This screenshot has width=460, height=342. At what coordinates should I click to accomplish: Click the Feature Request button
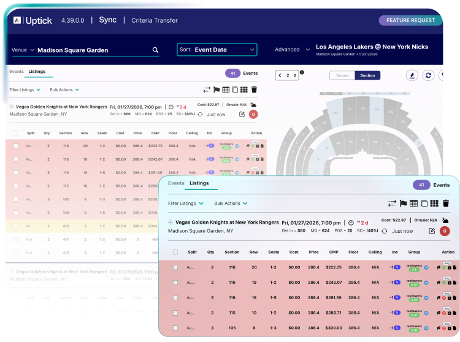tap(410, 20)
